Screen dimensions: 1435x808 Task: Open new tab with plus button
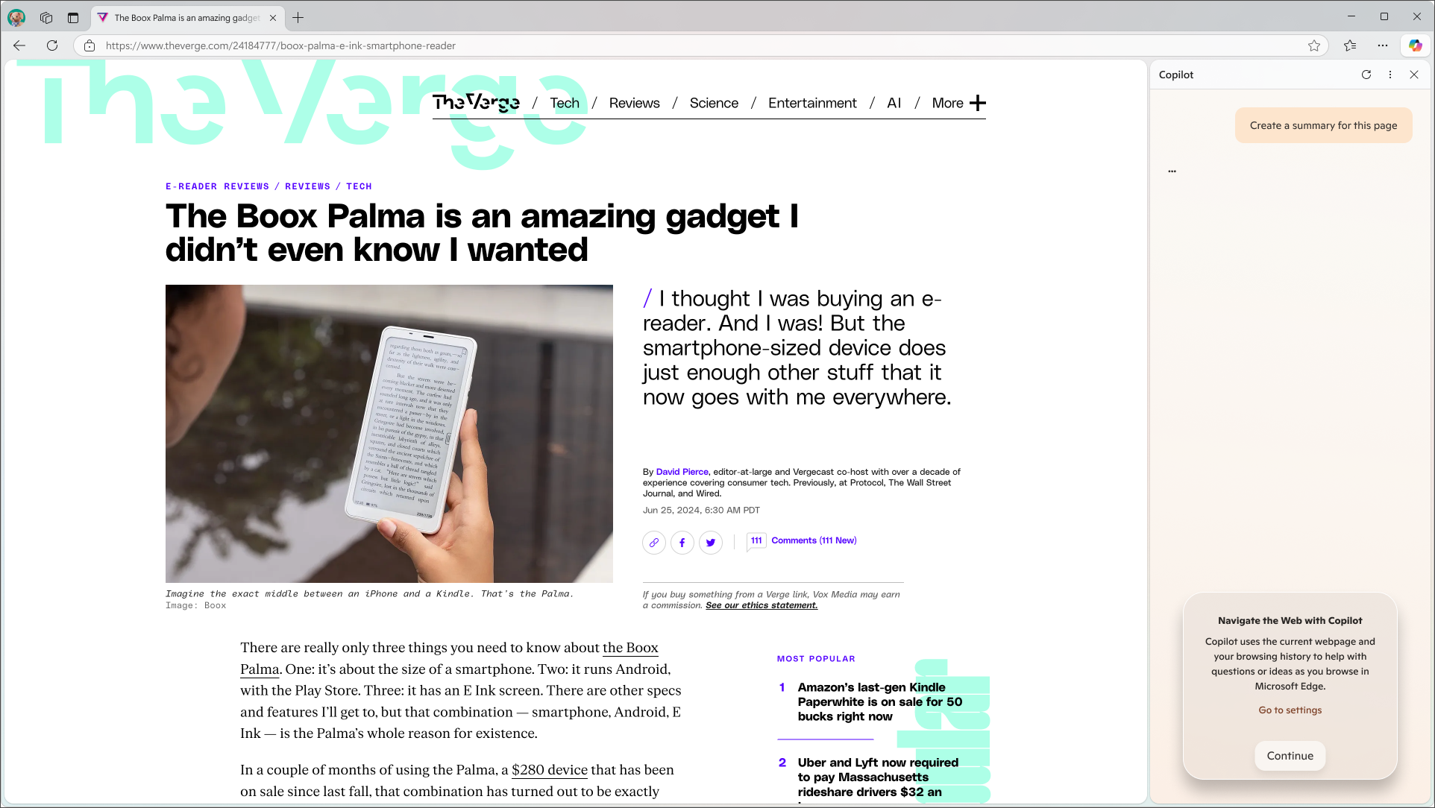[298, 18]
